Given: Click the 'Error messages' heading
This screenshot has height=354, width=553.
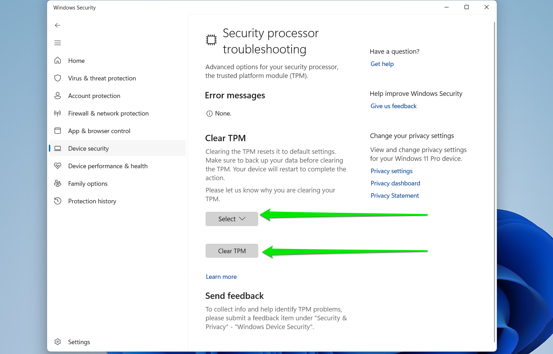Looking at the screenshot, I should [x=235, y=96].
